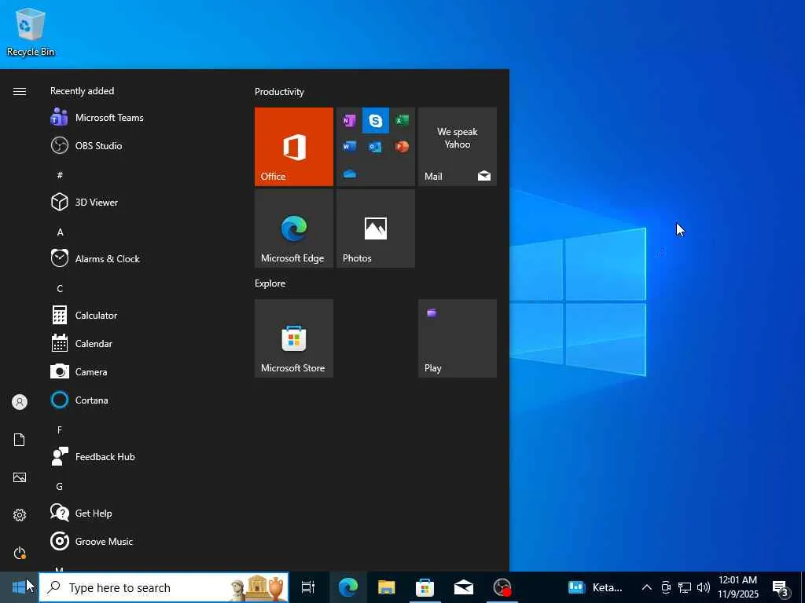The image size is (805, 603).
Task: Open the volume control tray icon
Action: click(x=704, y=587)
